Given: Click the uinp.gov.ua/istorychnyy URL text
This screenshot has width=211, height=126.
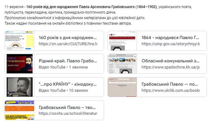Looking at the screenshot, I should (x=171, y=44).
